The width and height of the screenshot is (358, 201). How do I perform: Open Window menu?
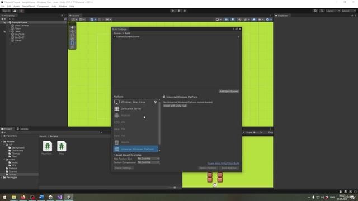tap(63, 6)
